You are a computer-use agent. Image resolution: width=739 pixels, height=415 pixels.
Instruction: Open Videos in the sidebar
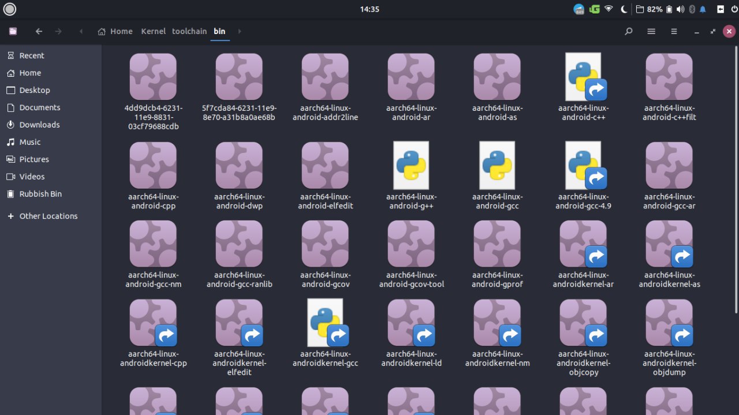point(51,177)
